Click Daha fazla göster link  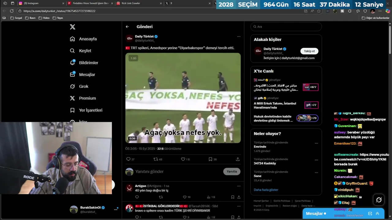266,190
